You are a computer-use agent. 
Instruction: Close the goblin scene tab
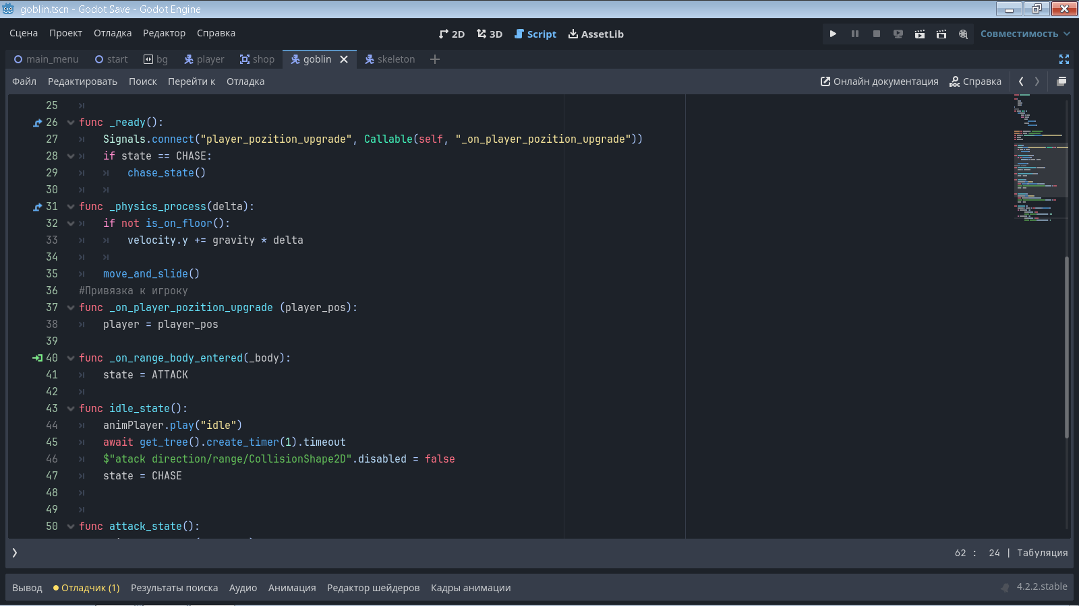pyautogui.click(x=344, y=59)
